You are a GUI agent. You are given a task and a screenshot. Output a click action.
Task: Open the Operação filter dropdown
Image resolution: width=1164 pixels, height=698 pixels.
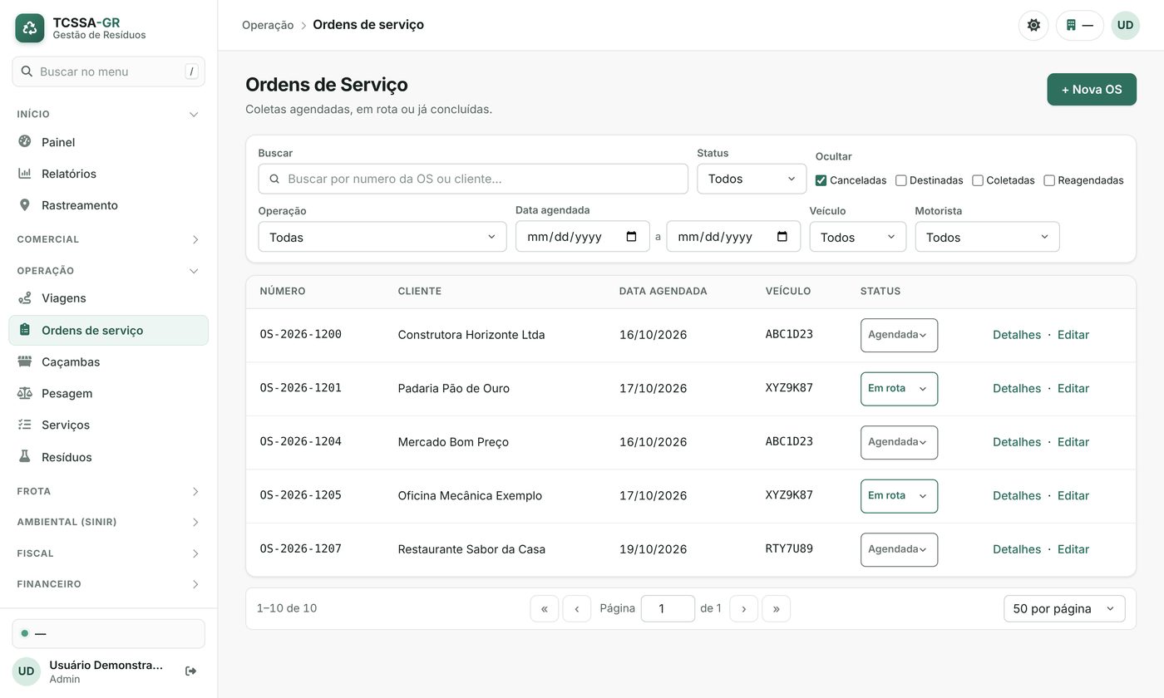click(x=382, y=237)
